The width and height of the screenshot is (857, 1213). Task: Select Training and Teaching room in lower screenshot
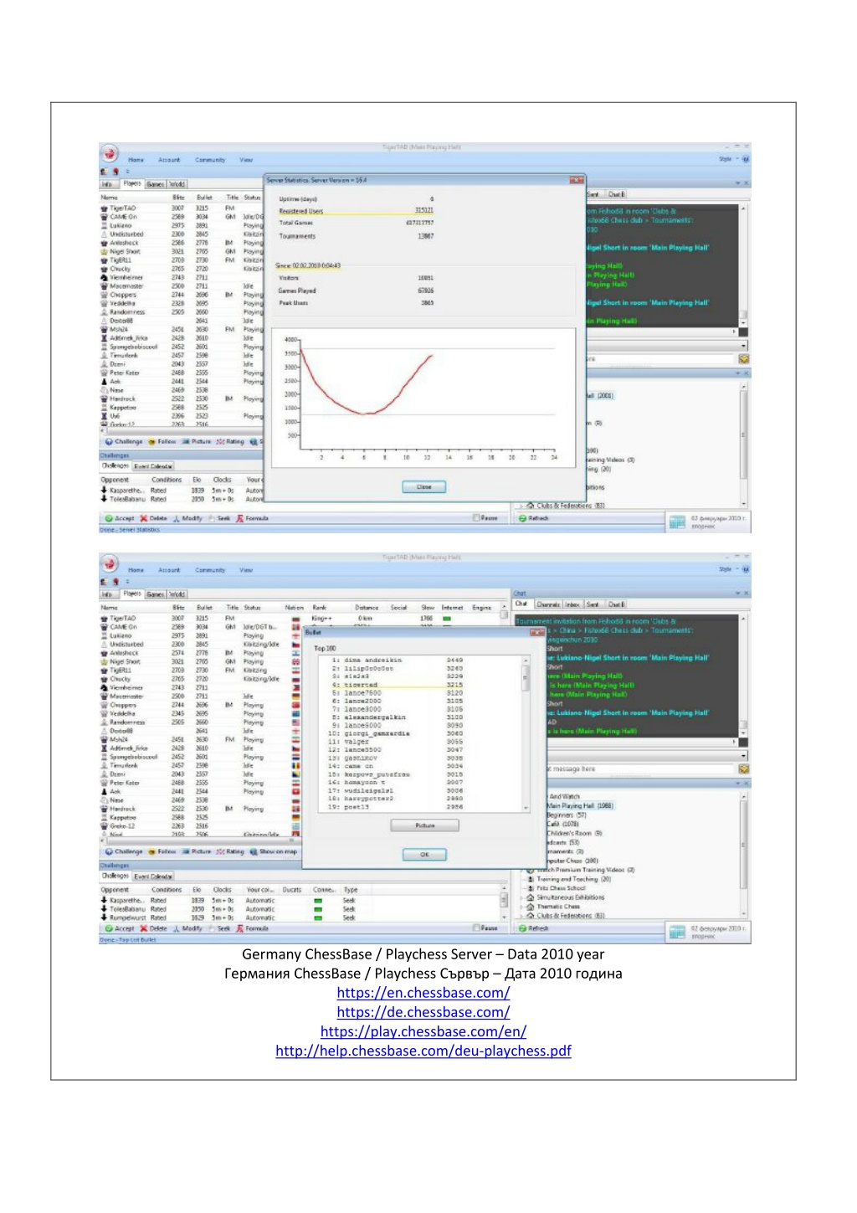coord(573,879)
